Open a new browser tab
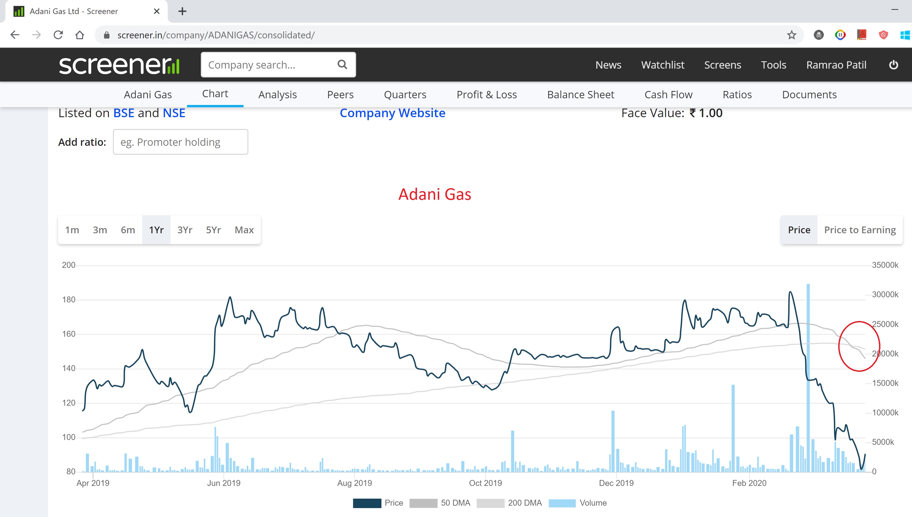The width and height of the screenshot is (912, 517). 182,11
